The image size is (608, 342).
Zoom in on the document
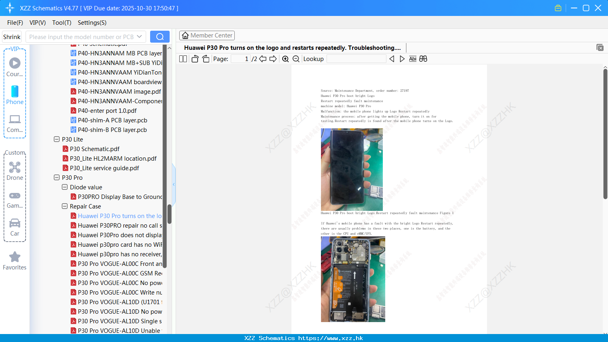pos(285,59)
